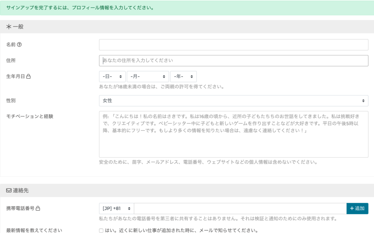Click the mobile phone number input field

(x=237, y=209)
